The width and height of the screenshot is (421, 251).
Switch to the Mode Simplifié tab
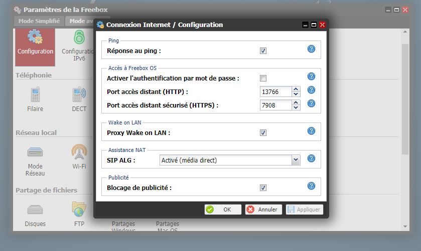(x=39, y=21)
